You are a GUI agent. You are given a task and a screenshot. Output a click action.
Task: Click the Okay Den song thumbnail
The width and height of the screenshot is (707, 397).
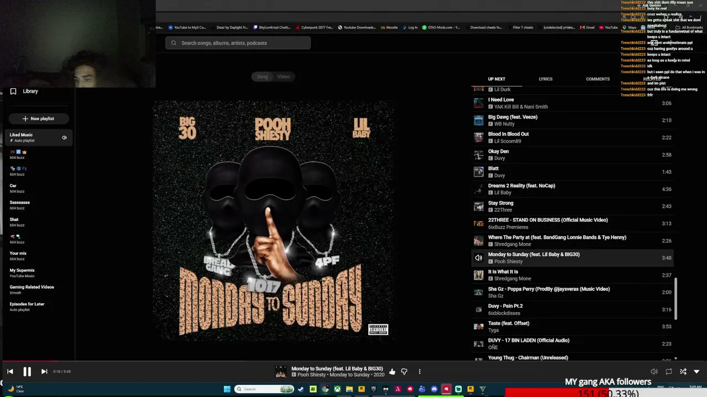[x=479, y=154]
